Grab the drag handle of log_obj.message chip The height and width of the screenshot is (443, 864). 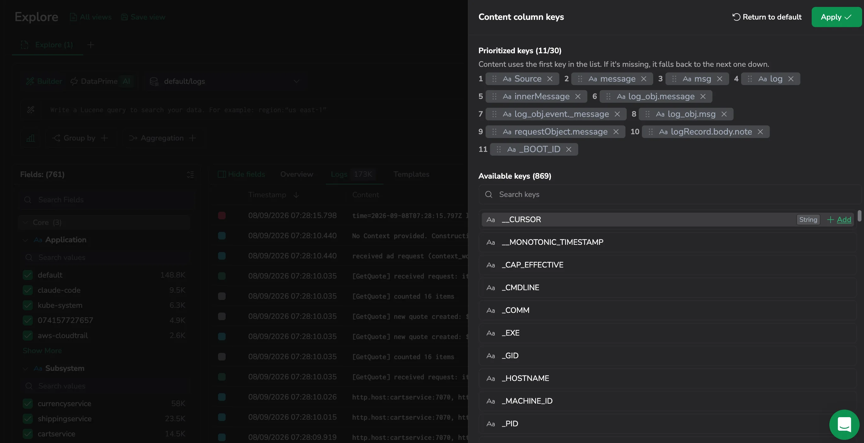coord(608,97)
